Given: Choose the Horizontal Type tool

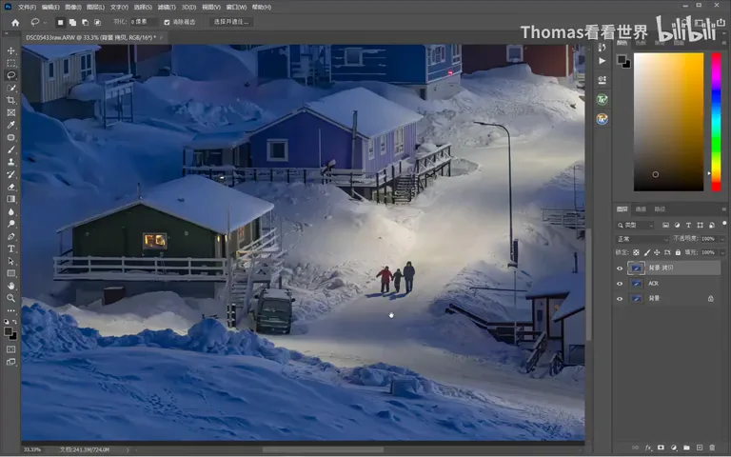Looking at the screenshot, I should click(x=11, y=248).
